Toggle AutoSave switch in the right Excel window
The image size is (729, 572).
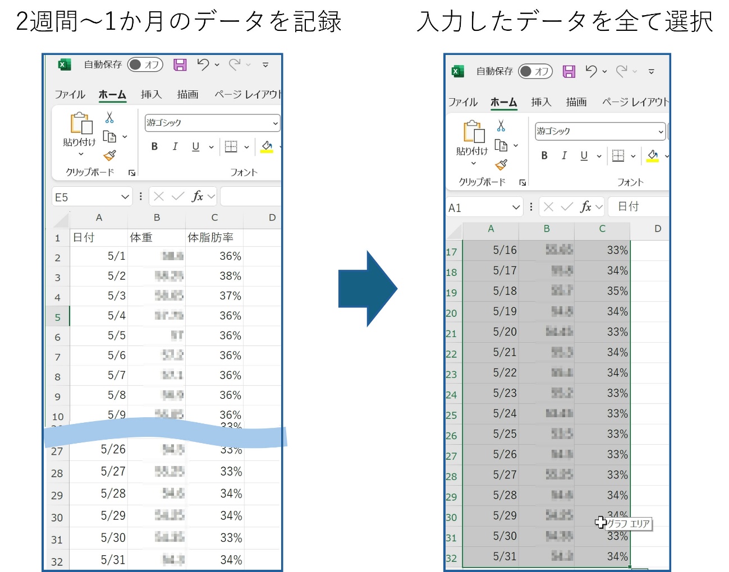pyautogui.click(x=535, y=71)
